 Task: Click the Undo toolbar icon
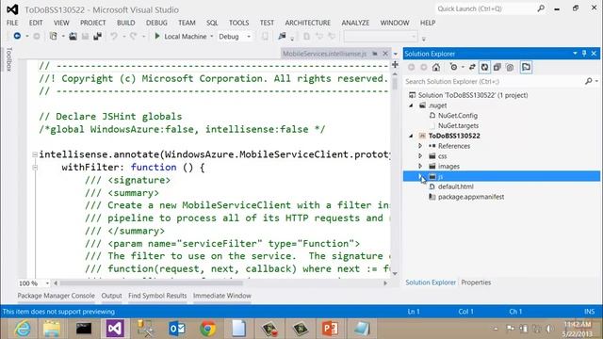114,36
